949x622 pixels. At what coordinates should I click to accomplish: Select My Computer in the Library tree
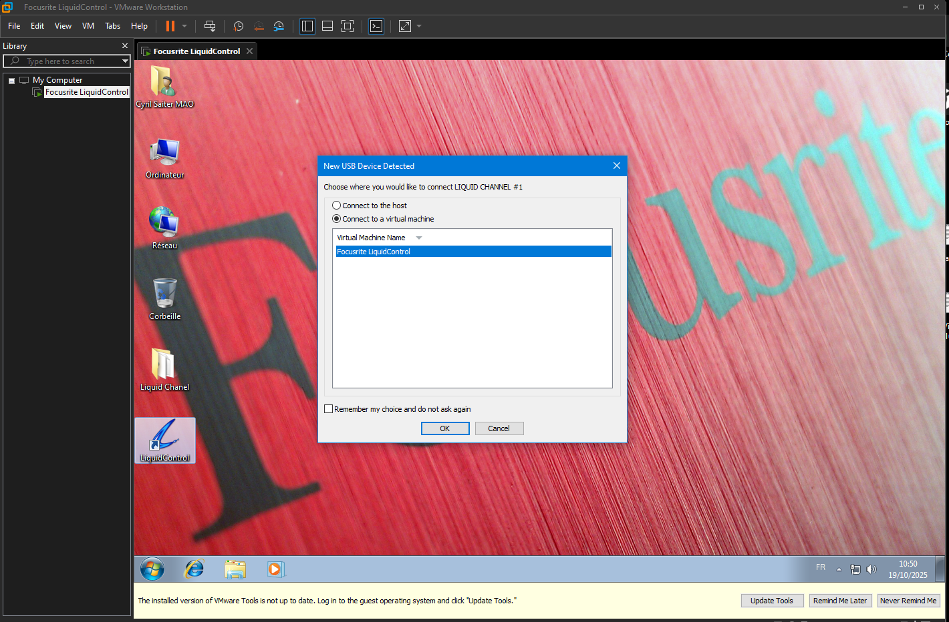pos(57,80)
